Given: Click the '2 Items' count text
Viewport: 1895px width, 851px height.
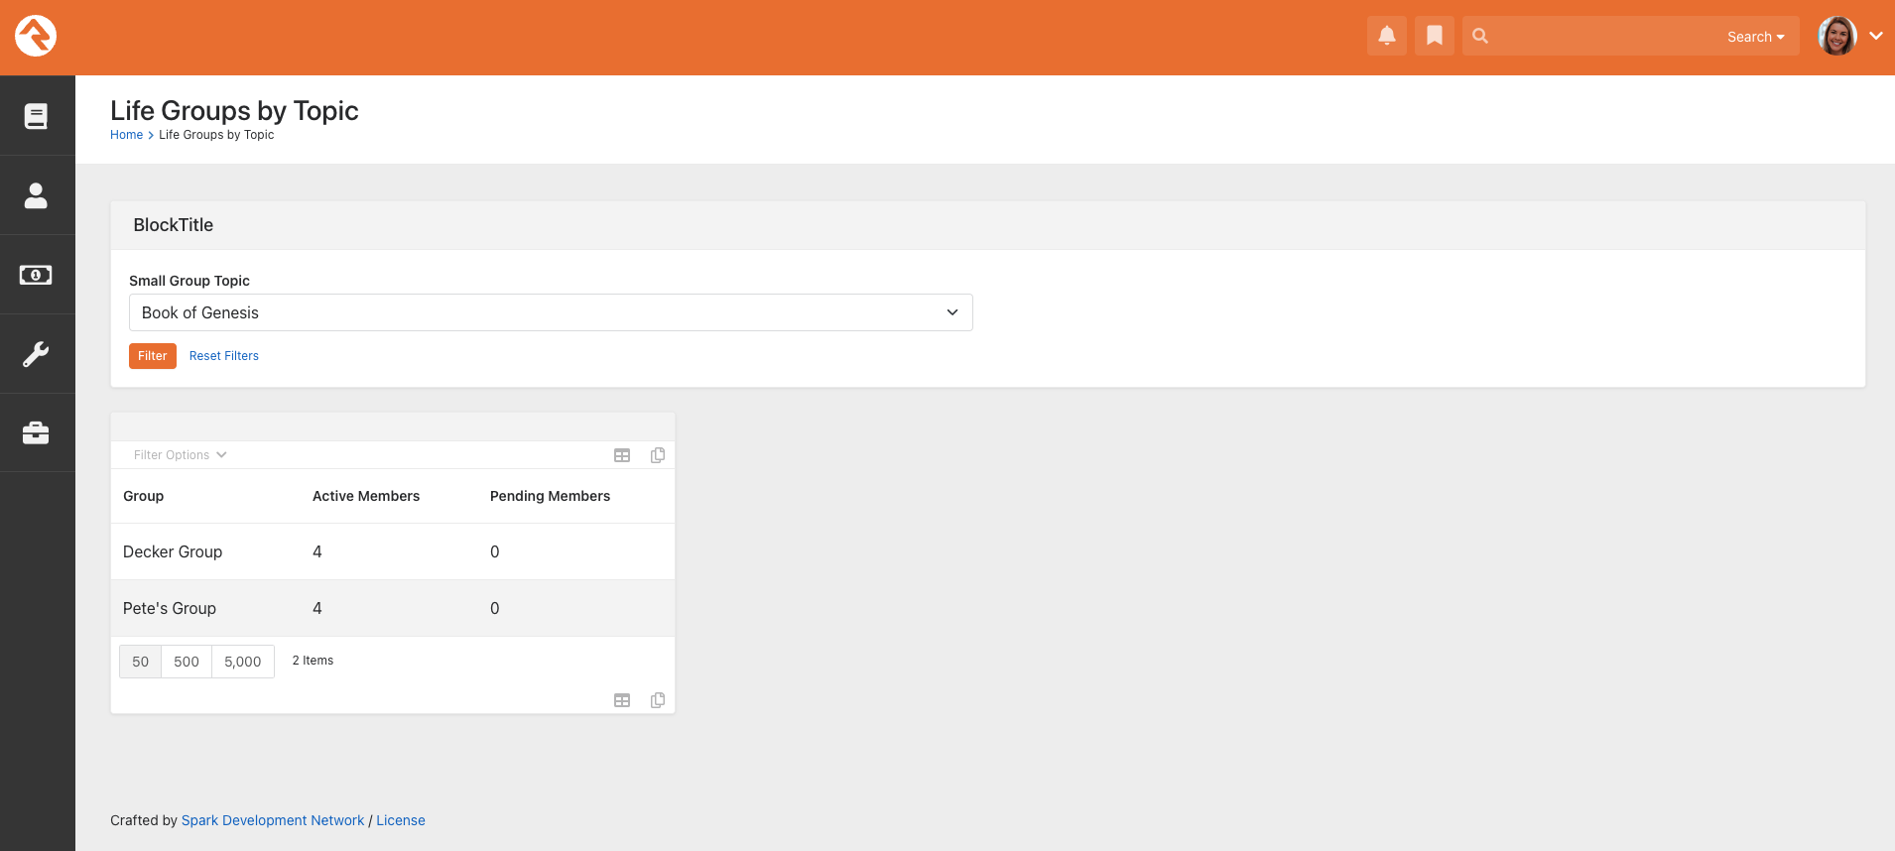Looking at the screenshot, I should click(x=313, y=661).
